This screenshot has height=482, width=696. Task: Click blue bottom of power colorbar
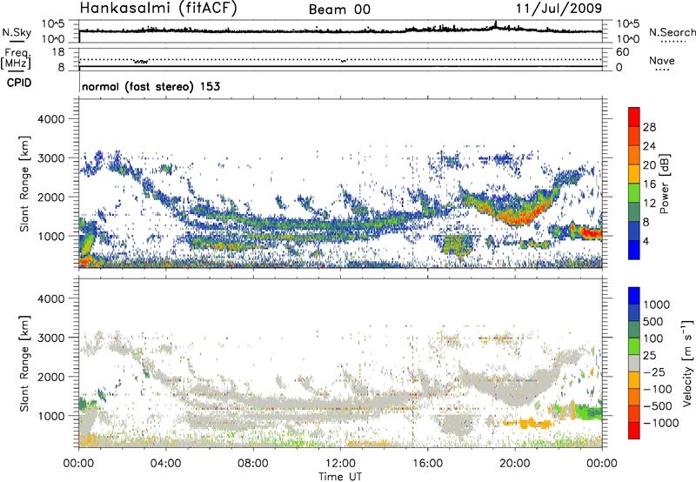pos(634,250)
